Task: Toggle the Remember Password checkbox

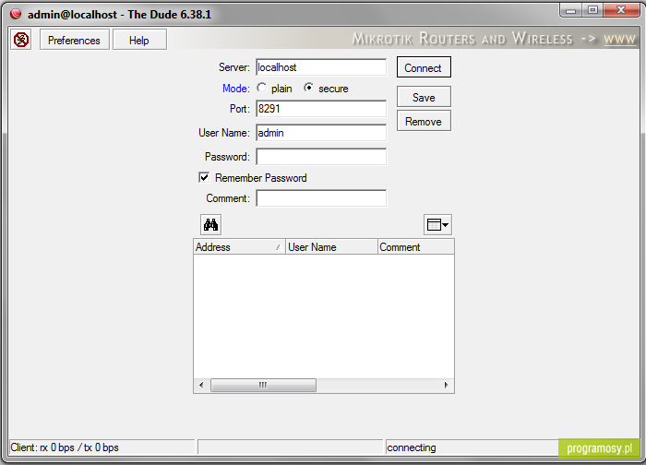Action: [x=204, y=177]
